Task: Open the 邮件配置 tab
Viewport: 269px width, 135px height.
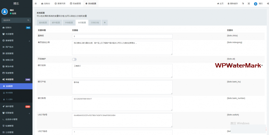Action: point(56,23)
